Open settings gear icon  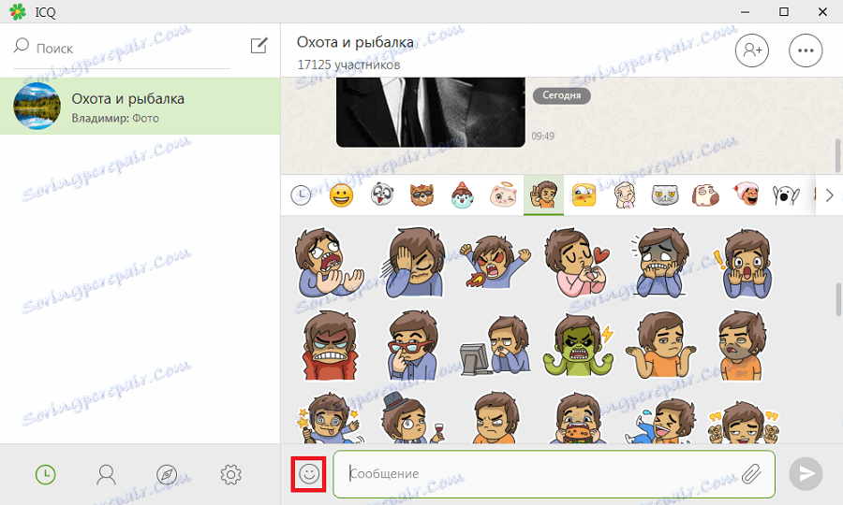click(x=230, y=474)
